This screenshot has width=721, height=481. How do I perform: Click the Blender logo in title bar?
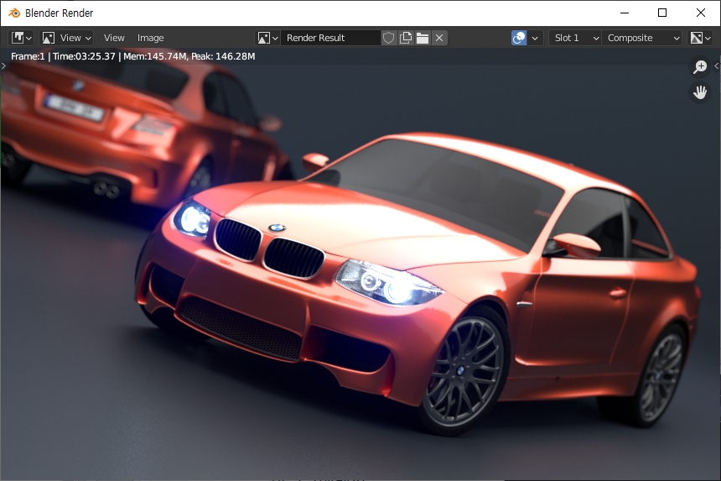[x=14, y=13]
